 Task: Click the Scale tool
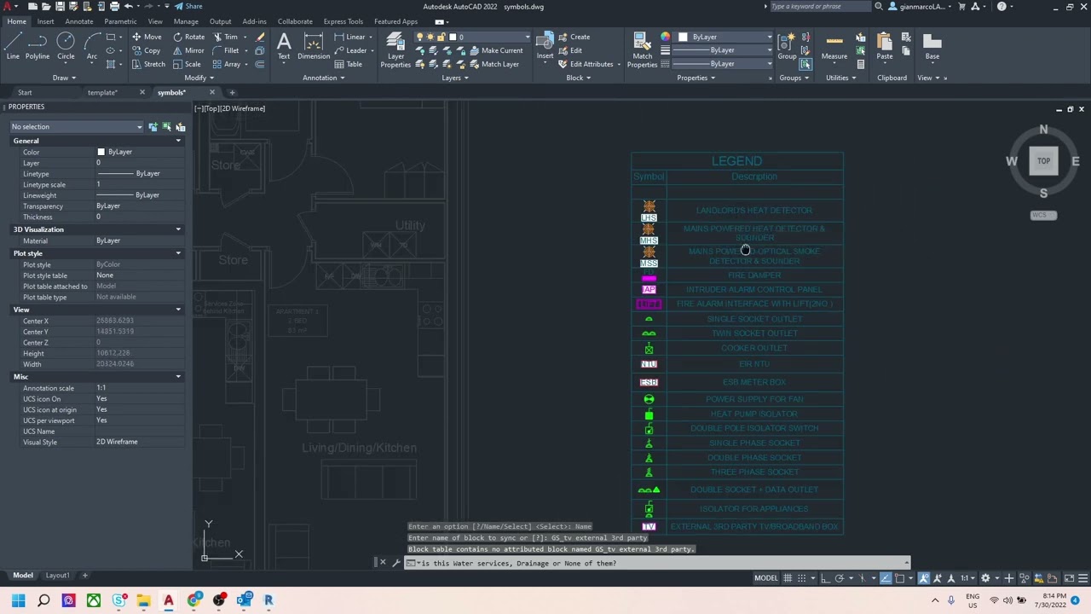[x=187, y=64]
